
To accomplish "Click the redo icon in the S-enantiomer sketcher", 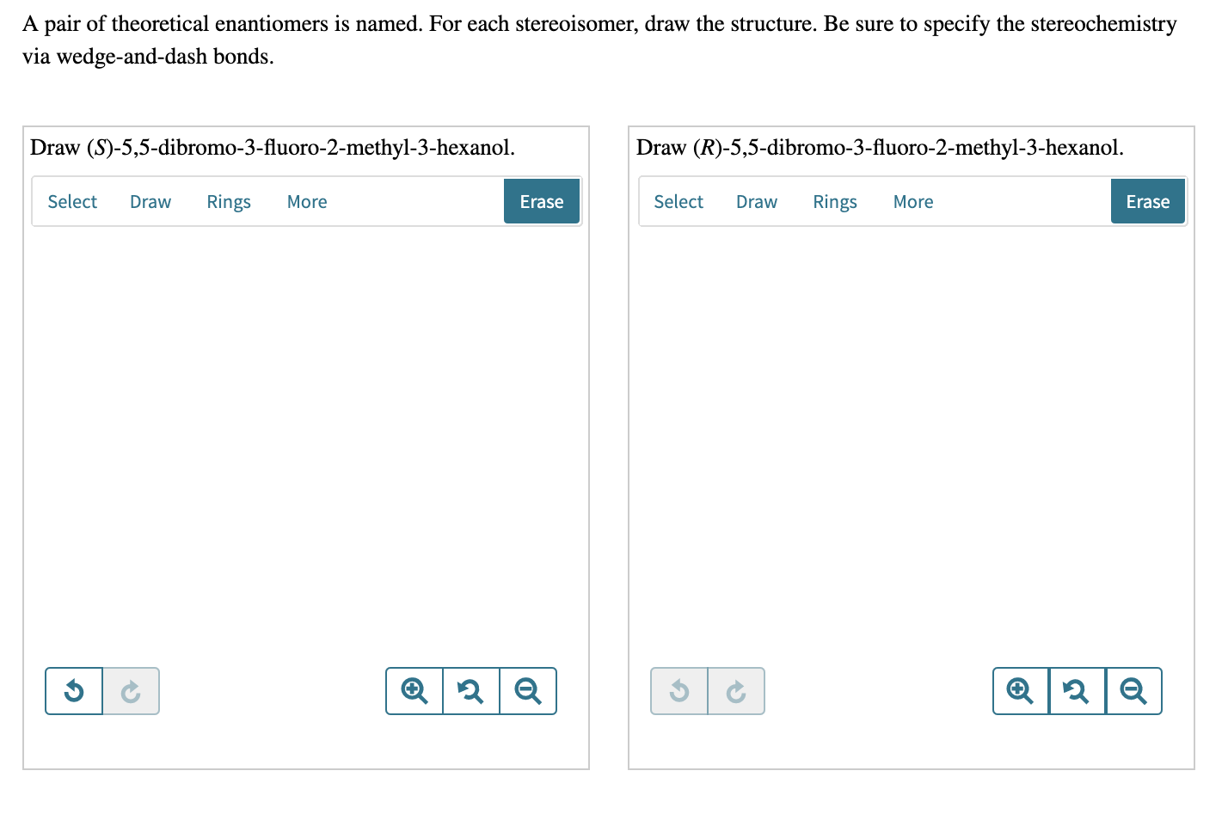I will [x=131, y=691].
